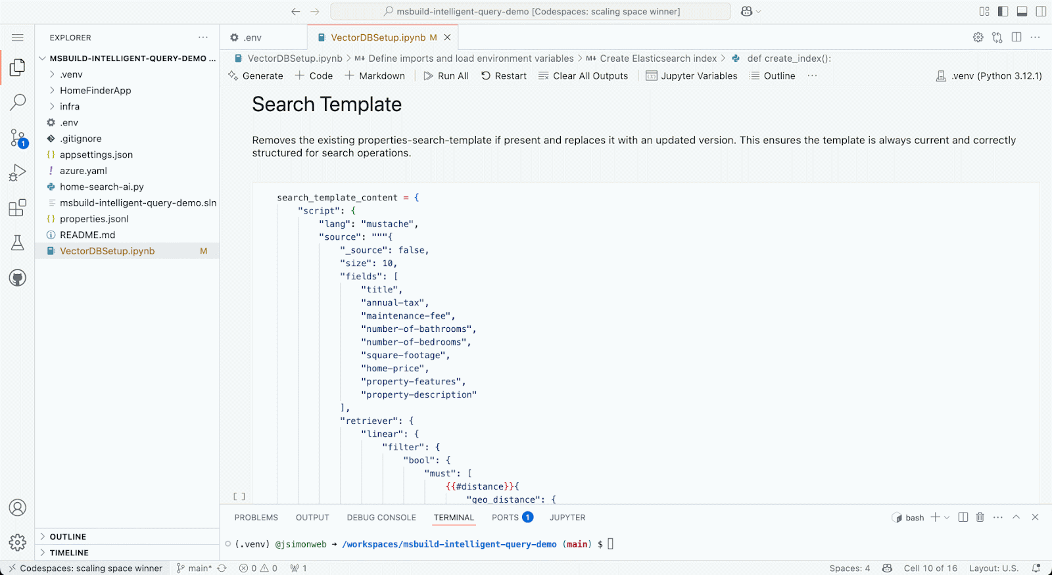Switch to the .env editor tab
Screen dimensions: 1052x575
point(252,37)
